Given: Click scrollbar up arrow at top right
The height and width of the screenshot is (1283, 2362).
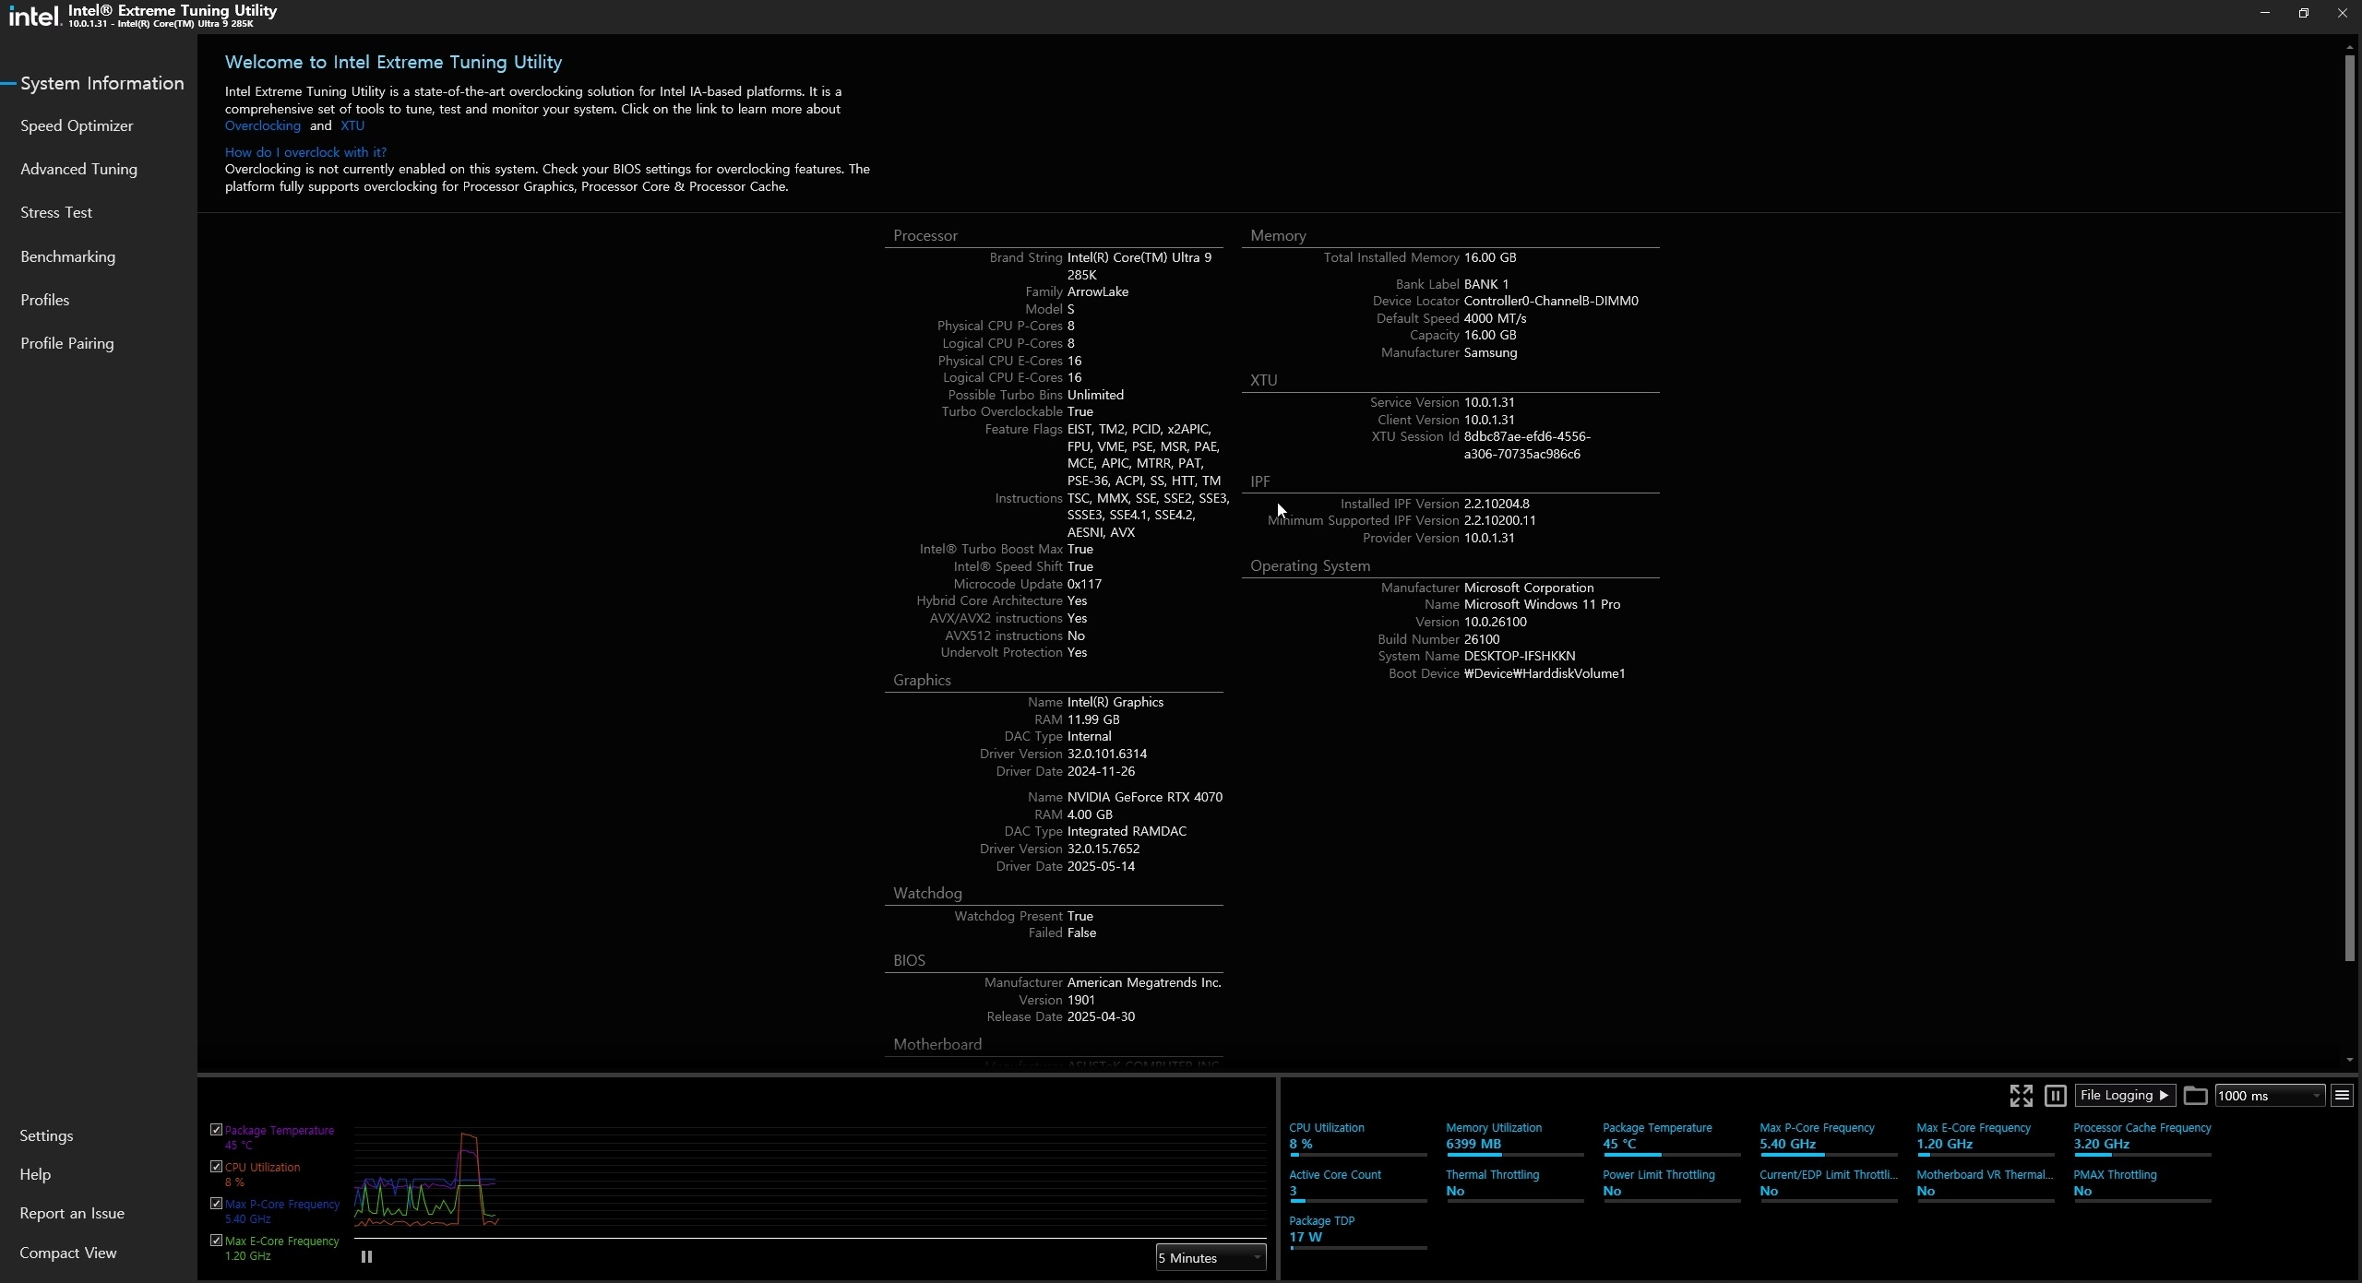Looking at the screenshot, I should click(x=2349, y=45).
